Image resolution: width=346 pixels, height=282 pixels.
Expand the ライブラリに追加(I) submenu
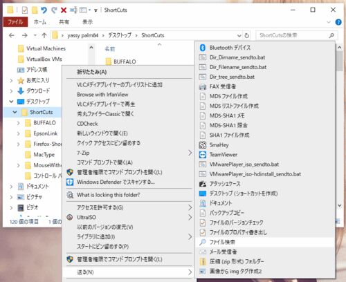point(190,236)
